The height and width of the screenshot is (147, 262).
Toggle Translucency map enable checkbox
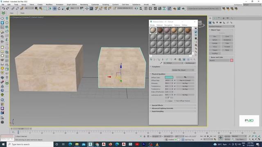click(x=175, y=89)
